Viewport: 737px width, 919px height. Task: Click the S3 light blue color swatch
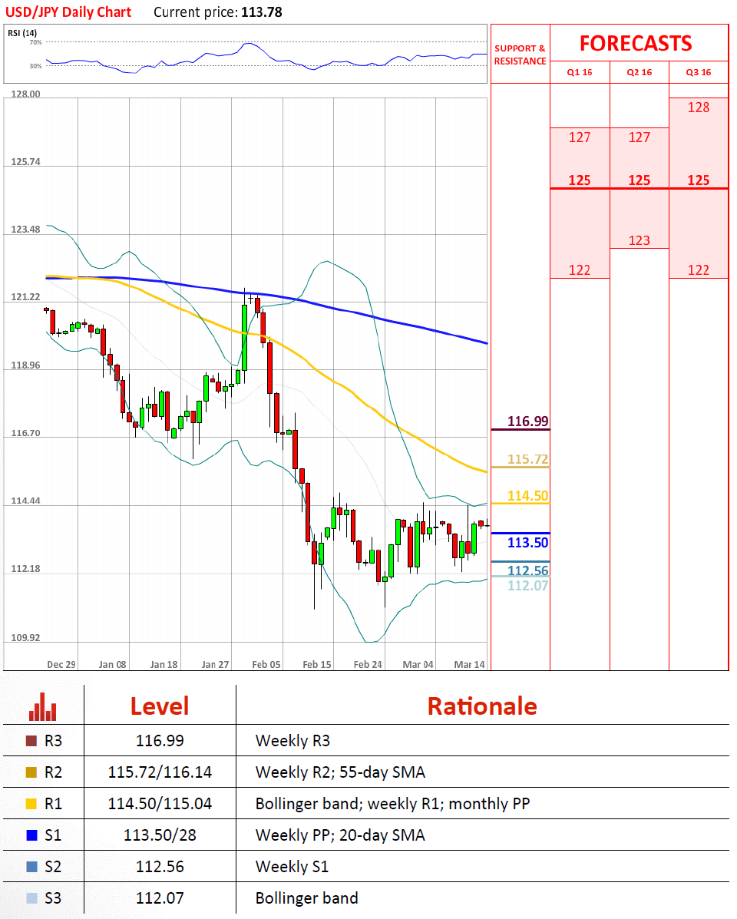31,898
